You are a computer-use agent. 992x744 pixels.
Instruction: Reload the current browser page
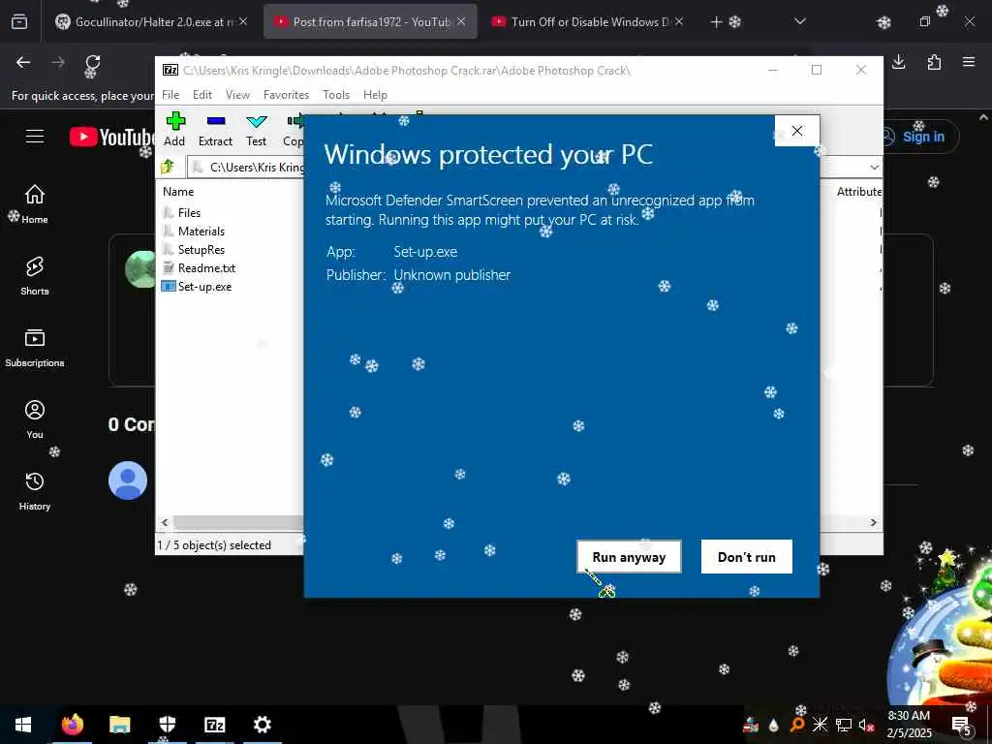point(93,62)
